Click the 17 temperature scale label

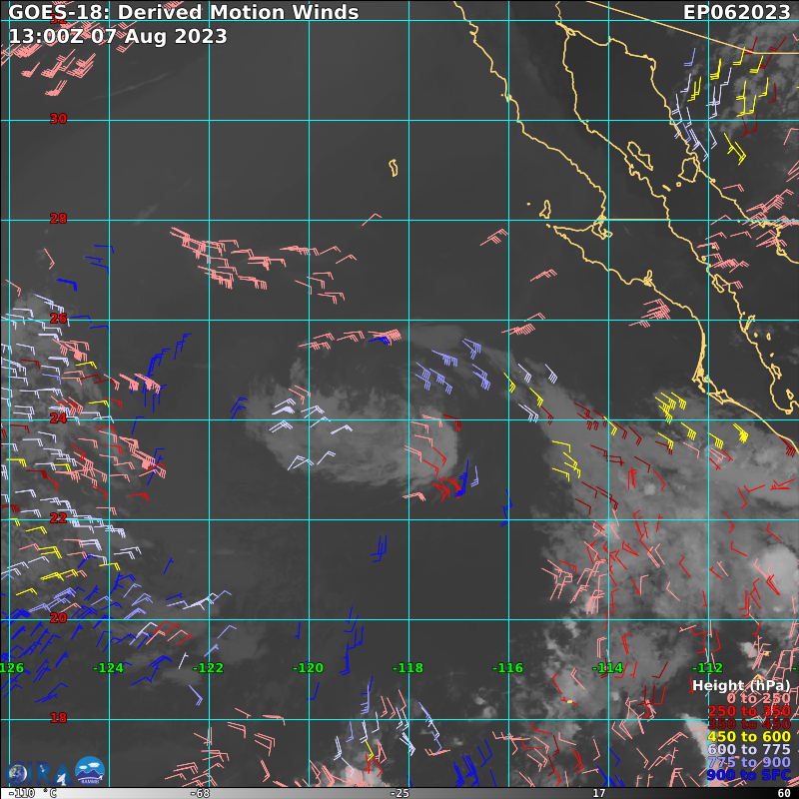click(599, 793)
